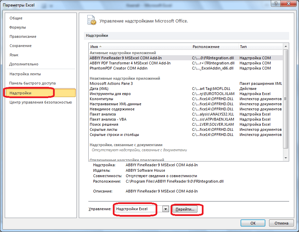Screen dimensions: 299x232
Task: Open Центр управления безопасностью category
Action: click(x=41, y=102)
